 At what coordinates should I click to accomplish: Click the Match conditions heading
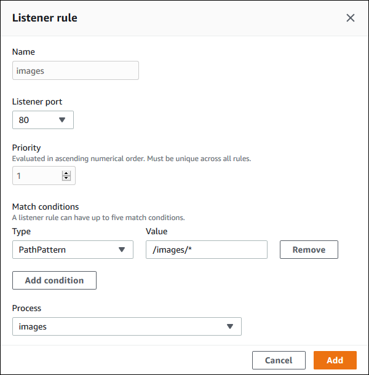click(46, 207)
